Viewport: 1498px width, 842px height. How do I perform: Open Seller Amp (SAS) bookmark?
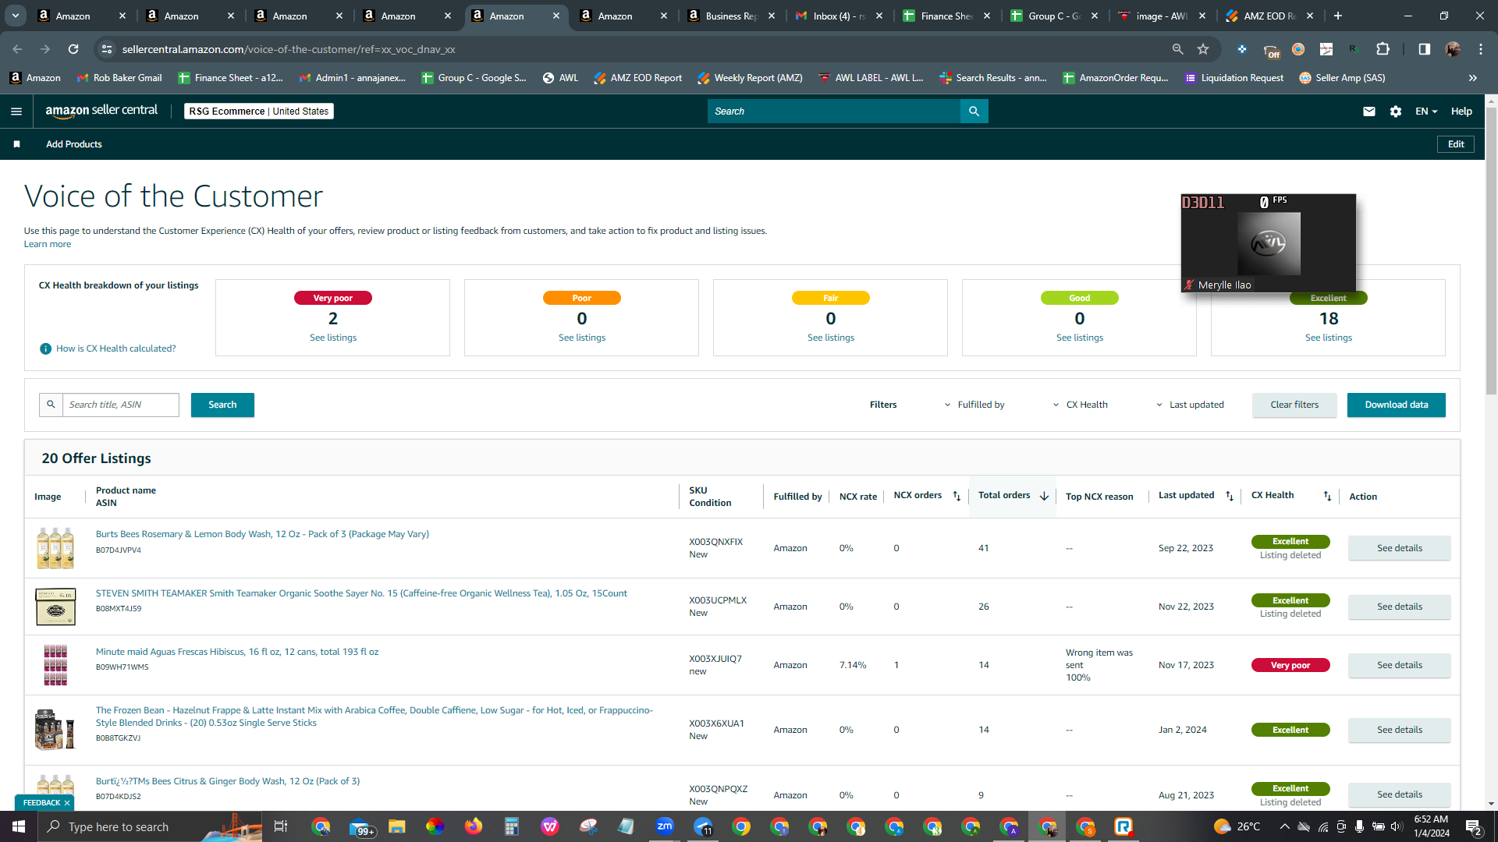[1343, 78]
